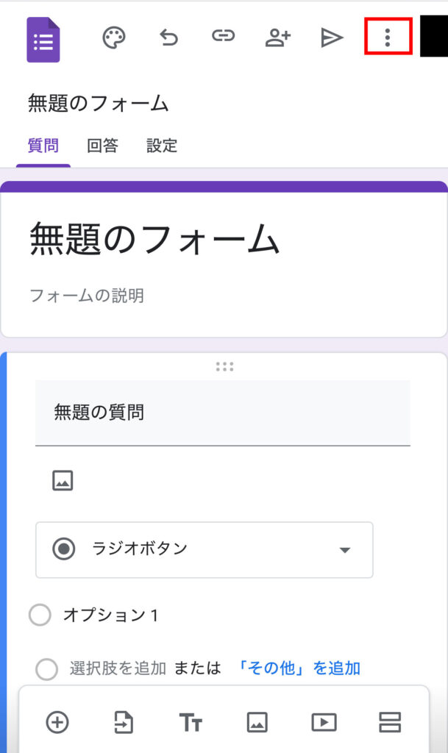The height and width of the screenshot is (753, 448).
Task: Open the ラジオボタン question type dropdown
Action: coord(204,549)
